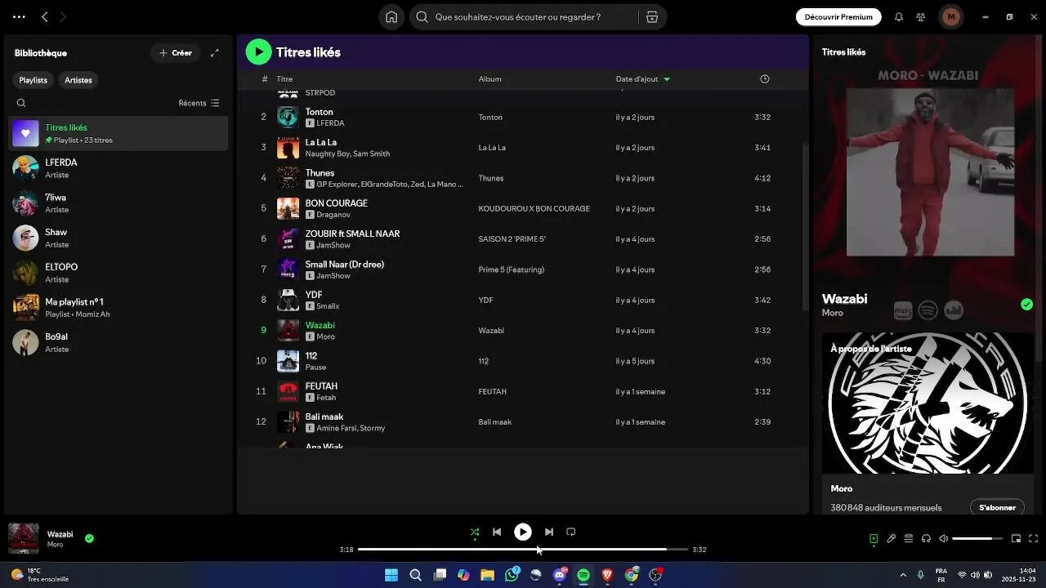
Task: Sort by the duration clock column
Action: click(765, 79)
